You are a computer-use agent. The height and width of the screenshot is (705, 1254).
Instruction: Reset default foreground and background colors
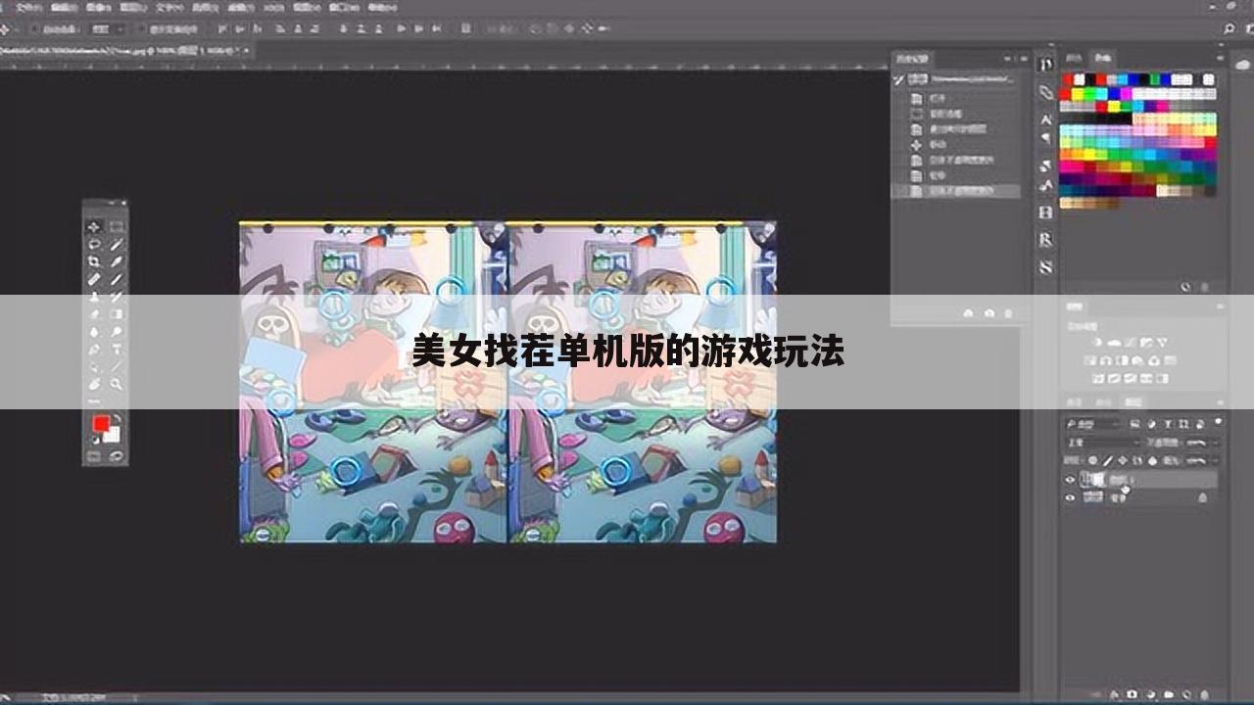(x=95, y=439)
